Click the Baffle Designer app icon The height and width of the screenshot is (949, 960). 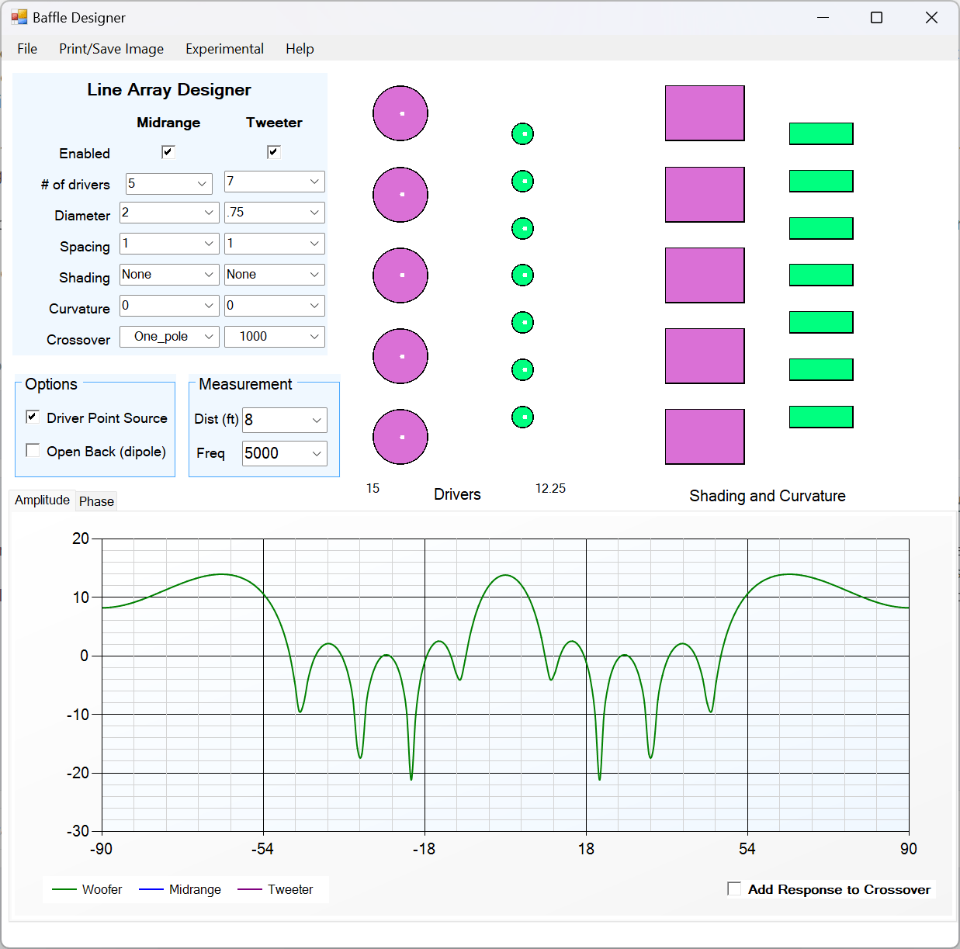(19, 17)
